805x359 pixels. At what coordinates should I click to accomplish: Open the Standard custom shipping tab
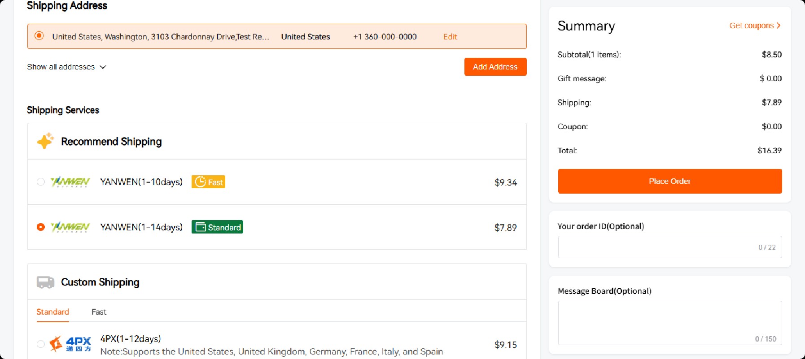click(x=52, y=312)
